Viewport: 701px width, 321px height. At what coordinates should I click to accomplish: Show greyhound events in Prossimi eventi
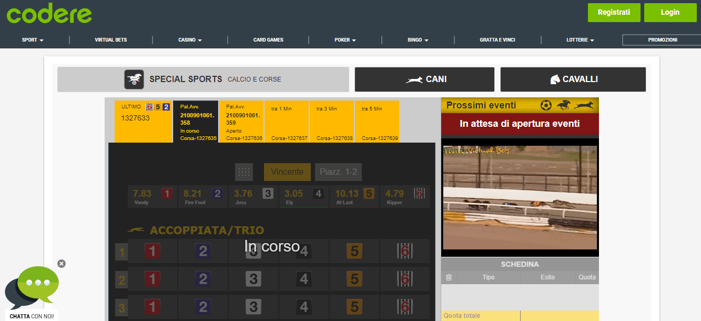point(584,105)
